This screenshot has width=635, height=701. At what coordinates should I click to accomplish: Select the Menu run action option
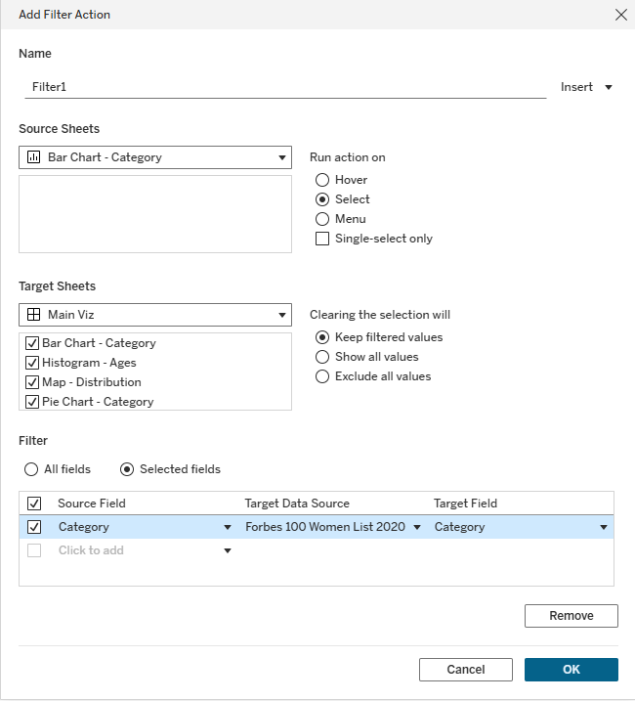[x=322, y=219]
